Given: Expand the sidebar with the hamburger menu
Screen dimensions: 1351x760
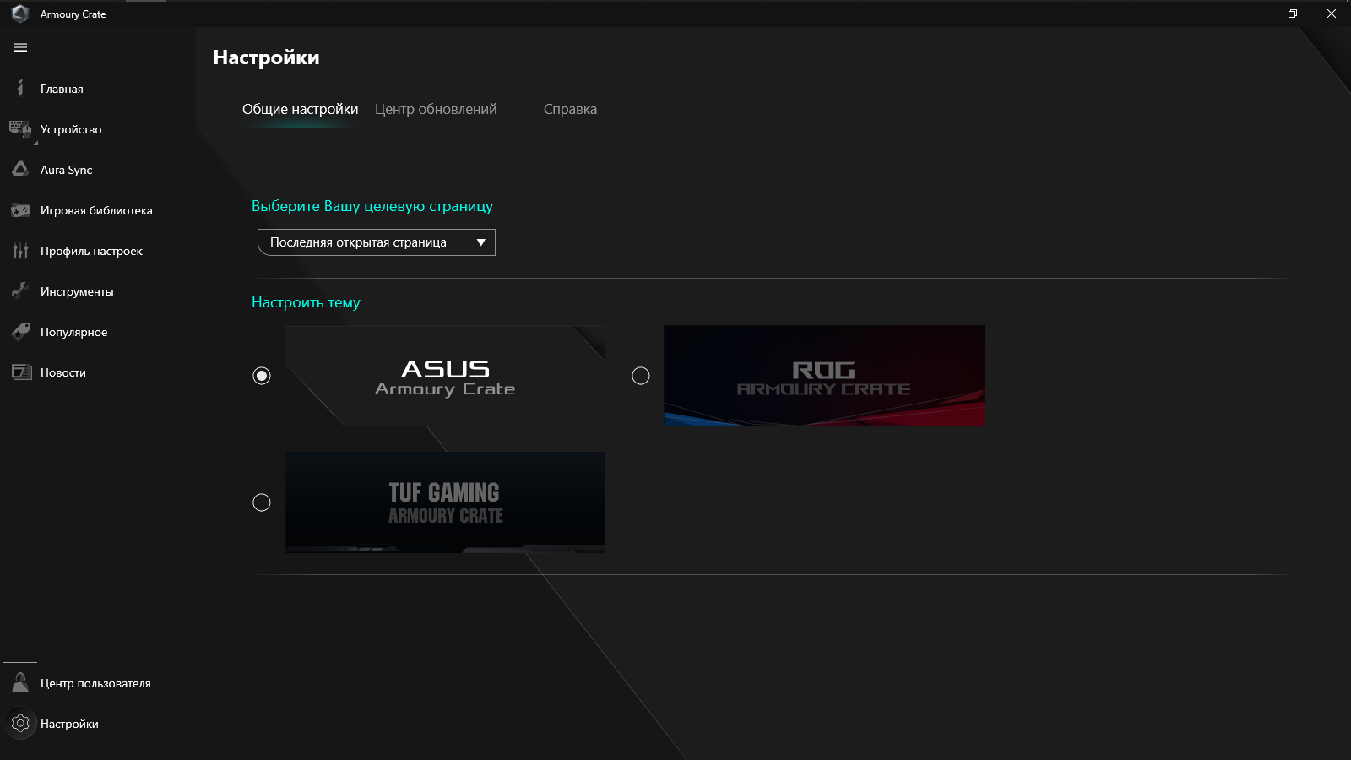Looking at the screenshot, I should pos(19,48).
